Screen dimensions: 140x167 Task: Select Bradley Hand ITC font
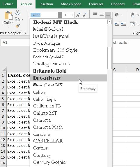pyautogui.click(x=69, y=64)
